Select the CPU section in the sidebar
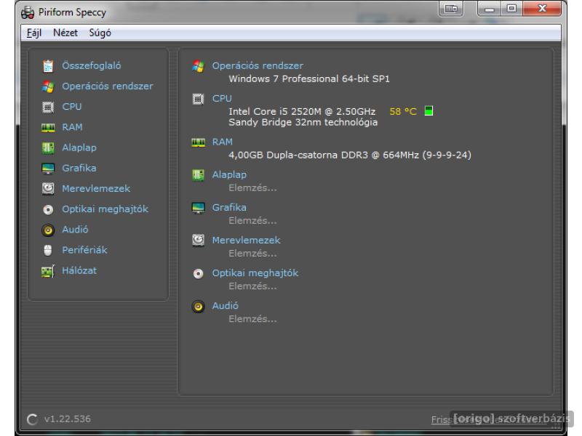The width and height of the screenshot is (582, 436). [71, 107]
